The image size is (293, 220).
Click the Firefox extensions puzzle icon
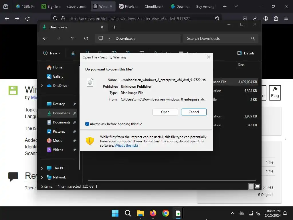pos(276,18)
